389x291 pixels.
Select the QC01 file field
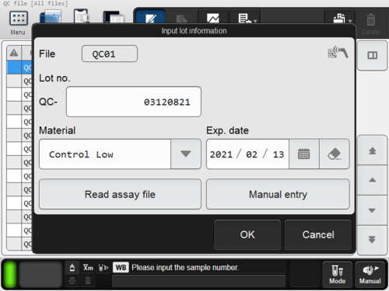coord(110,54)
